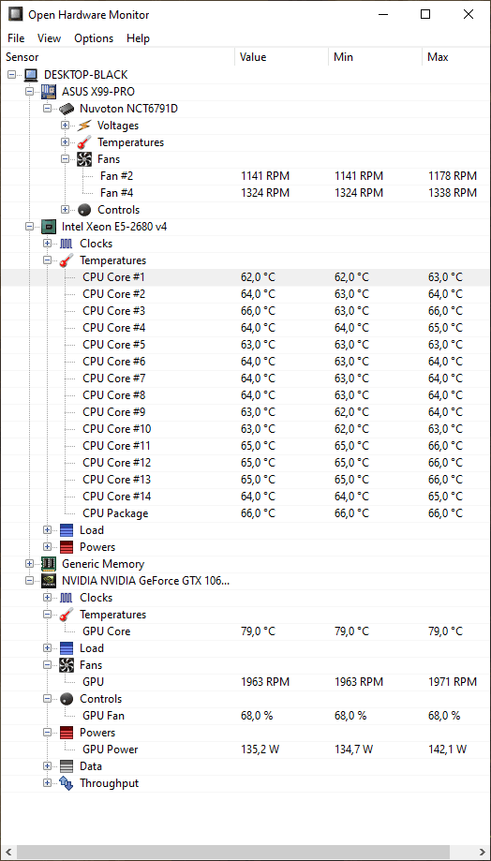Select the CPU Package temperature row
This screenshot has width=491, height=861.
(245, 513)
